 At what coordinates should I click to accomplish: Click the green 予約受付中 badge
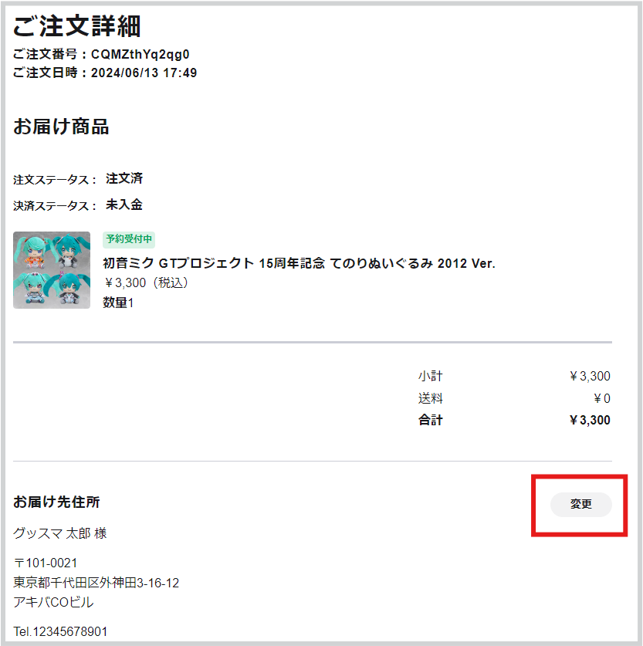(x=129, y=239)
